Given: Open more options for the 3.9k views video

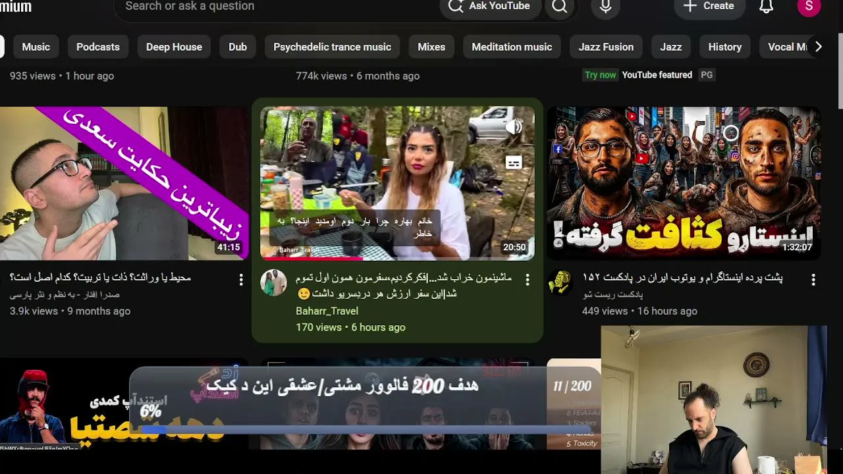Looking at the screenshot, I should pyautogui.click(x=241, y=280).
